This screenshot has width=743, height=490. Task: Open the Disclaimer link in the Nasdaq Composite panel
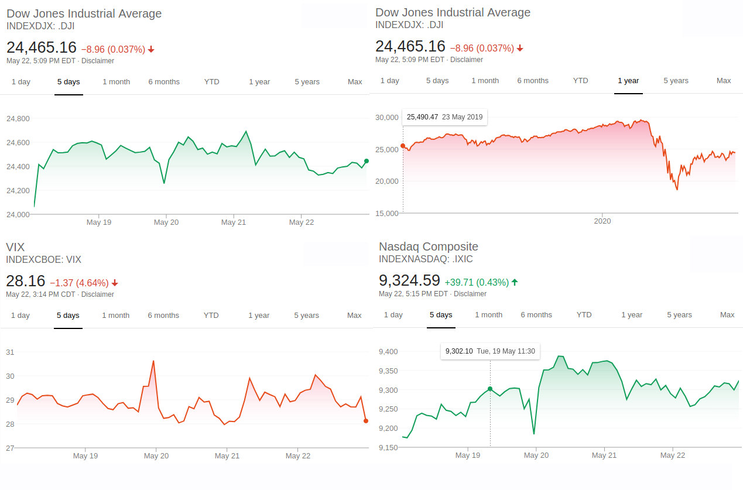point(470,294)
